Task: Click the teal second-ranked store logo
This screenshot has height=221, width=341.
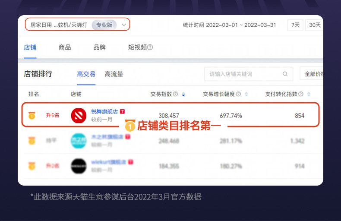Action: [x=79, y=141]
